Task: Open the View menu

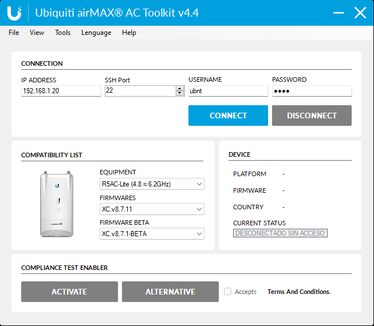Action: point(37,33)
